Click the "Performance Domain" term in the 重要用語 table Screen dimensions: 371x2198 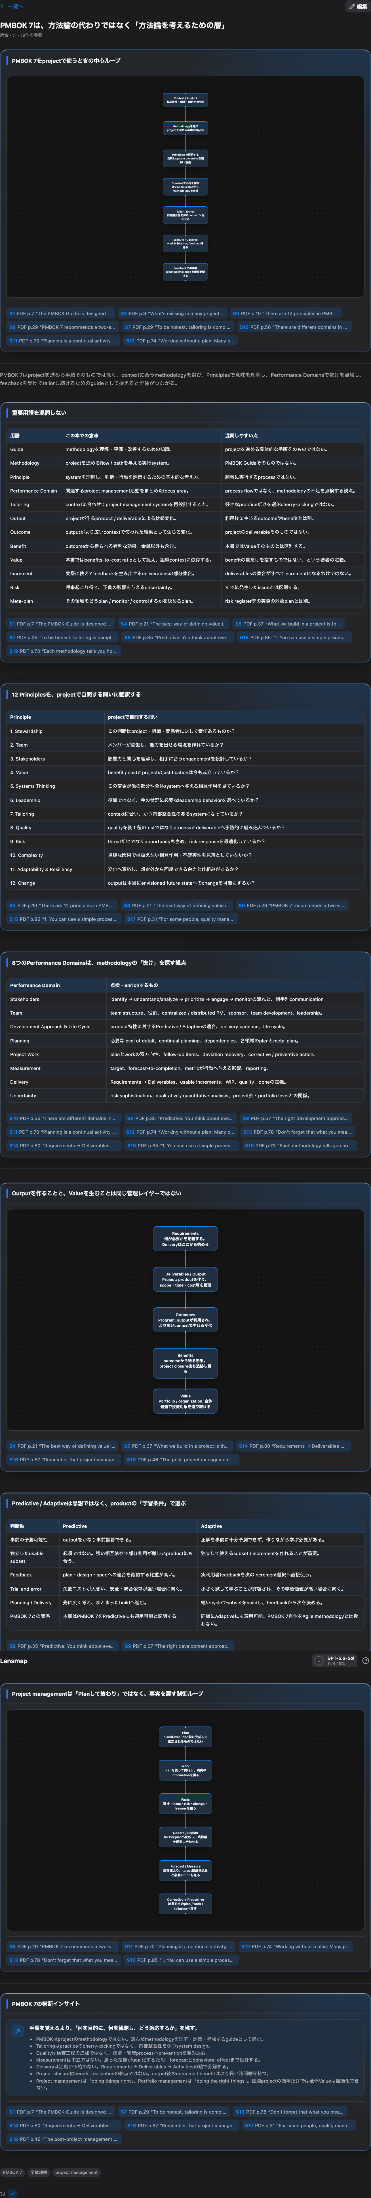[34, 491]
